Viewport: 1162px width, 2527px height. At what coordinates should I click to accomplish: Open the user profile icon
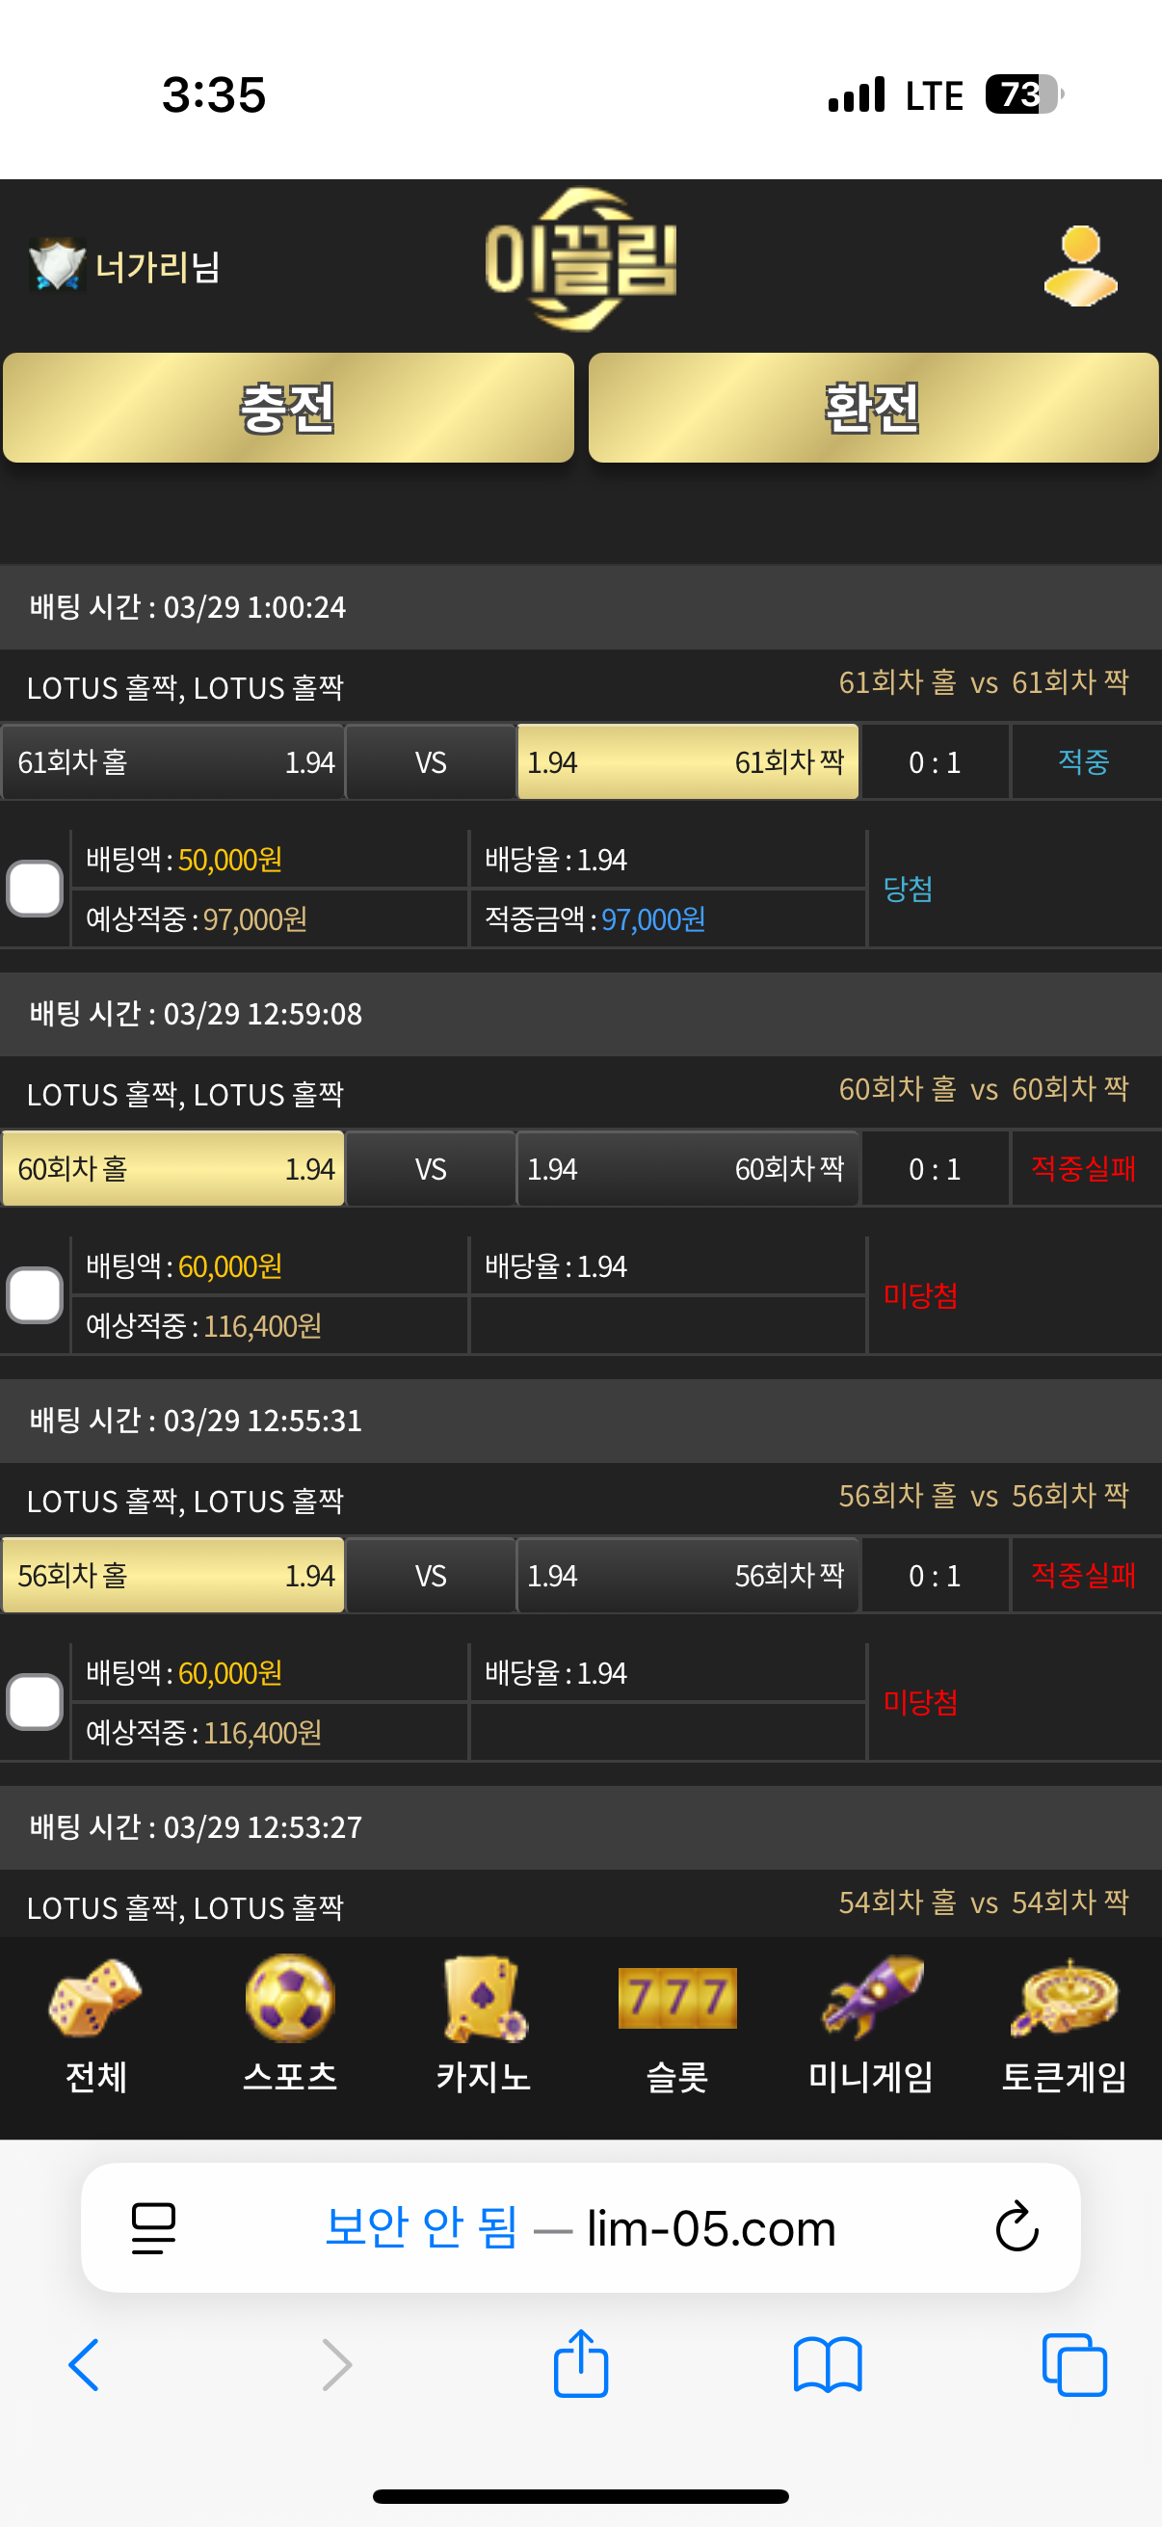click(x=1080, y=265)
